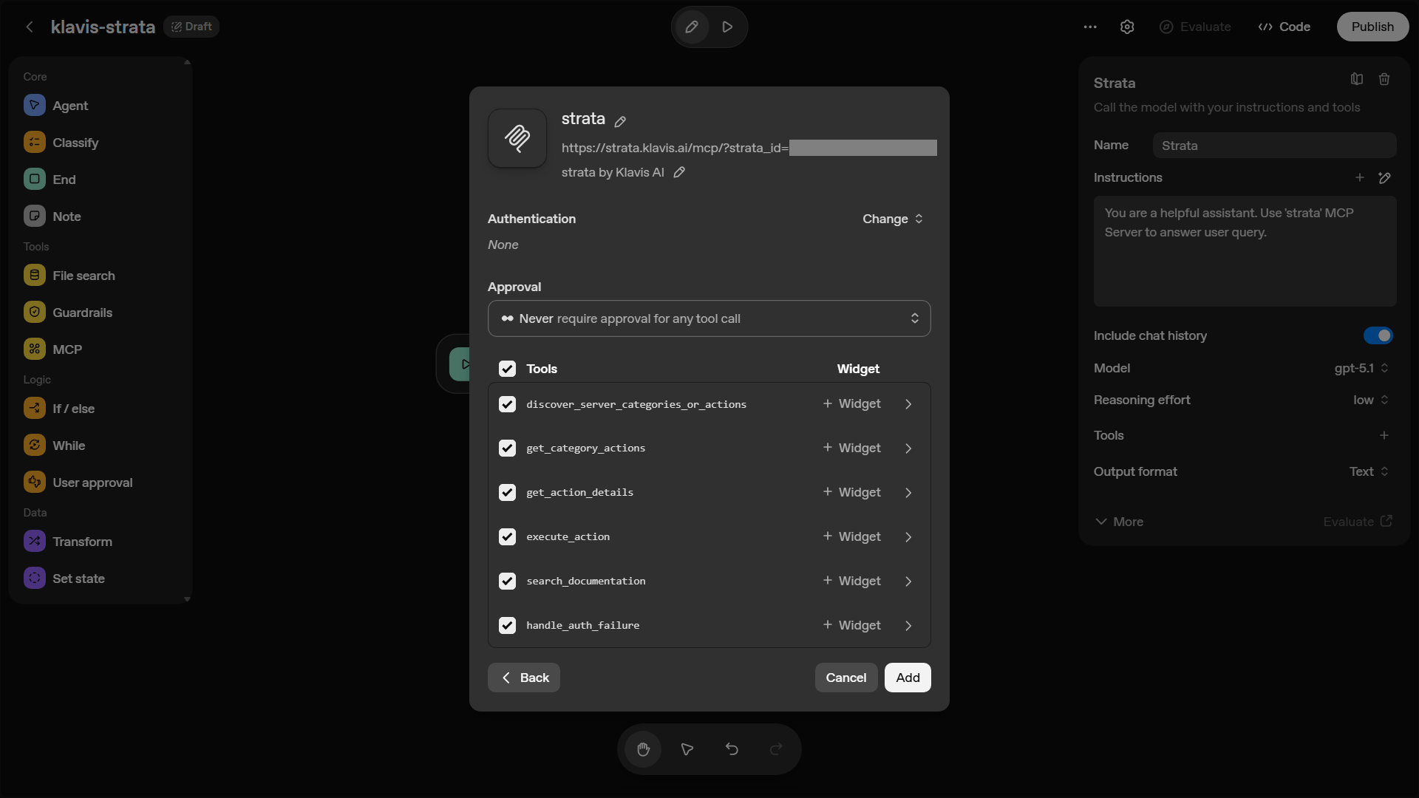Open the Approval dropdown
This screenshot has width=1419, height=798.
pos(709,318)
